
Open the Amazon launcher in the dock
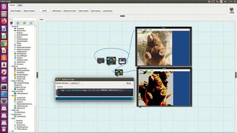click(x=4, y=65)
